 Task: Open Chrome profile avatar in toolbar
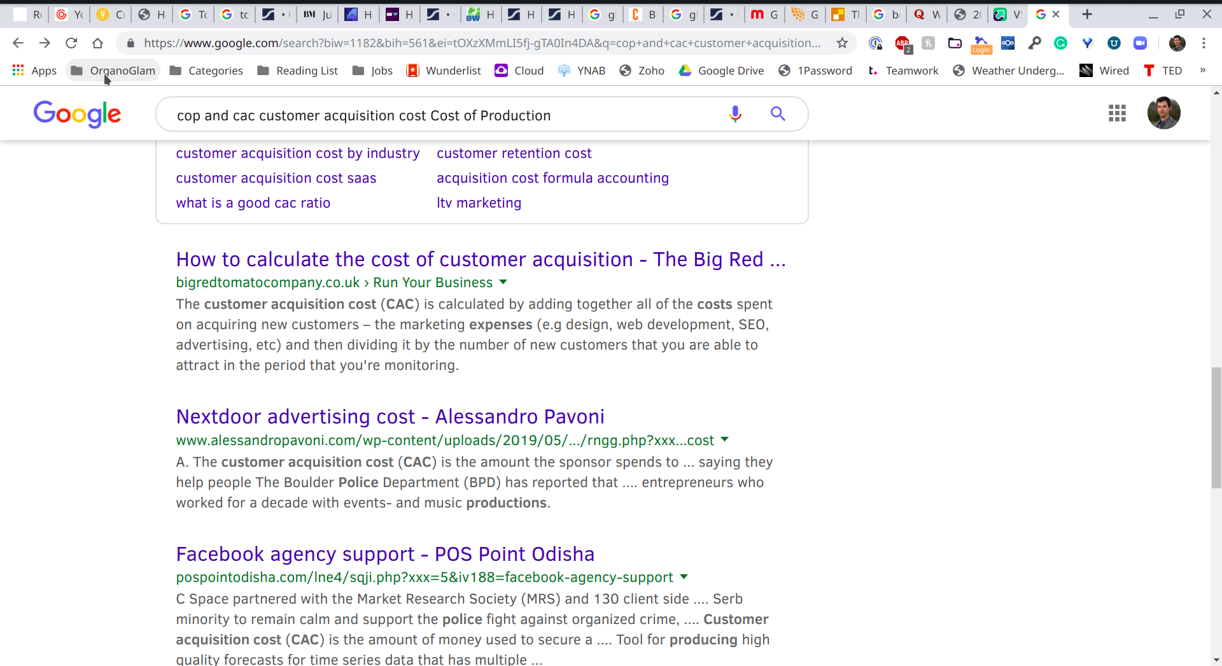click(x=1177, y=43)
